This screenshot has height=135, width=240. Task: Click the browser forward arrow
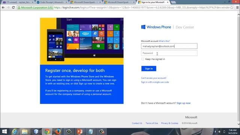(8, 7)
